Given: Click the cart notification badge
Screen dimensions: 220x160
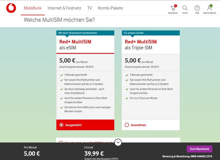Looking at the screenshot, I should point(176,6).
